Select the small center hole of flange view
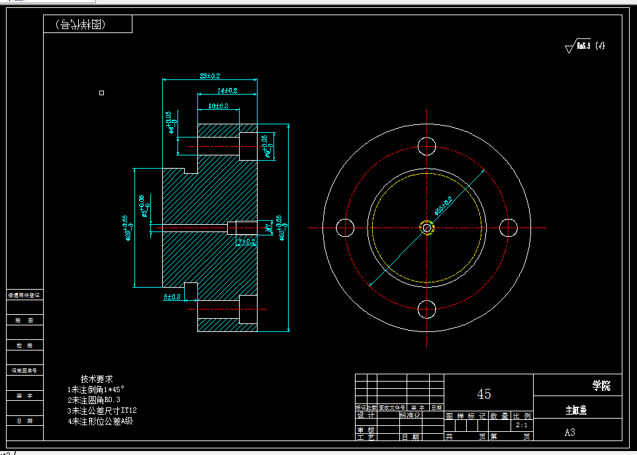Image resolution: width=637 pixels, height=455 pixels. (x=427, y=227)
